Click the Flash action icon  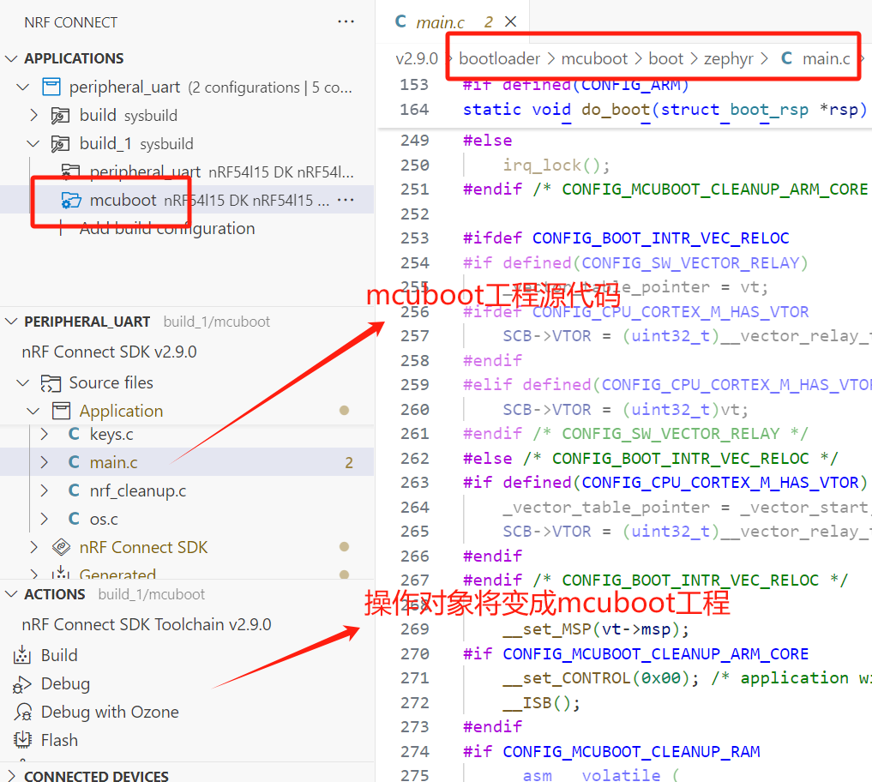click(23, 740)
